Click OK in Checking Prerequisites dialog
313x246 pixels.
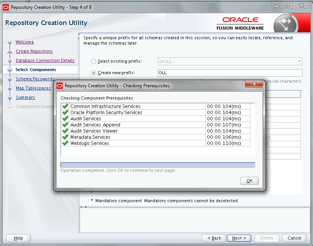[x=249, y=181]
